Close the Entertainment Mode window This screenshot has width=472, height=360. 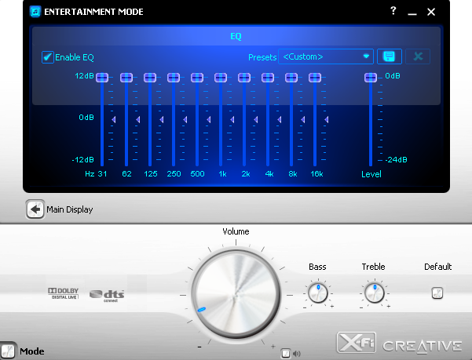coord(431,12)
